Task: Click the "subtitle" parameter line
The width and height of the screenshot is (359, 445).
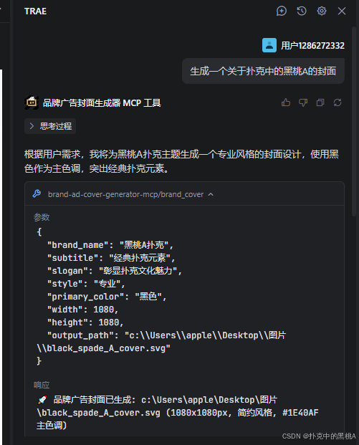Action: [x=111, y=258]
